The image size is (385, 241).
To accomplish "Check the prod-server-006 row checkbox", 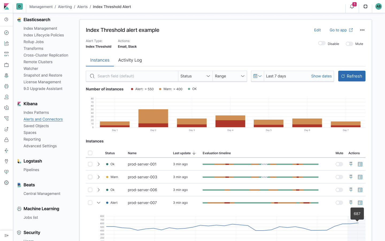I will tap(90, 190).
